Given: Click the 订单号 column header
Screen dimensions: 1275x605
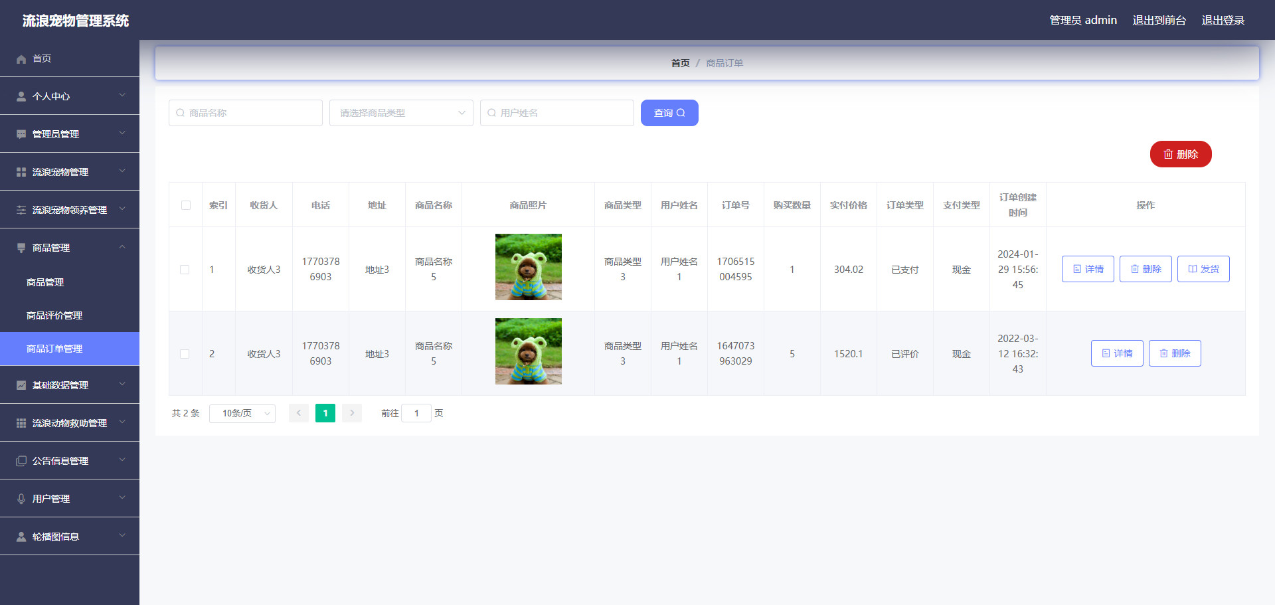Looking at the screenshot, I should [x=736, y=205].
